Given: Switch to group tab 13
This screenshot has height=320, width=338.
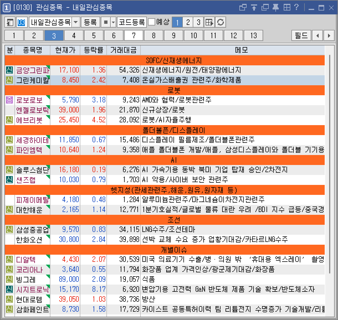Looking at the screenshot, I should pyautogui.click(x=253, y=35).
